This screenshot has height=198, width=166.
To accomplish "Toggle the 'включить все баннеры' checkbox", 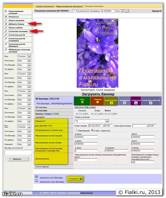I will click(x=36, y=177).
